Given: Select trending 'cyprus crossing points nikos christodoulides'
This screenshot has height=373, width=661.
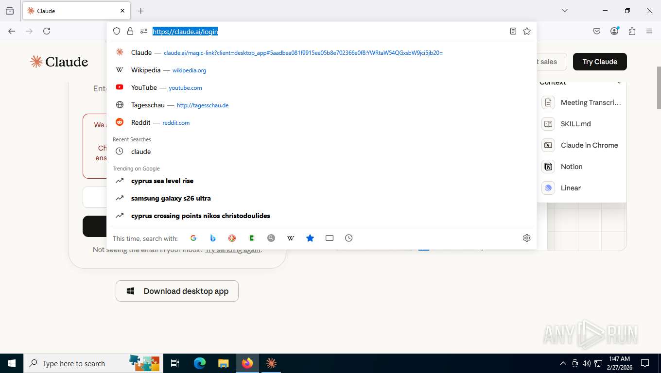Looking at the screenshot, I should click(322, 216).
